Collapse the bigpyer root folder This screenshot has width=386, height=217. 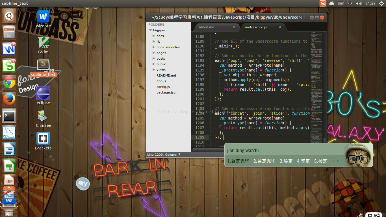click(151, 30)
